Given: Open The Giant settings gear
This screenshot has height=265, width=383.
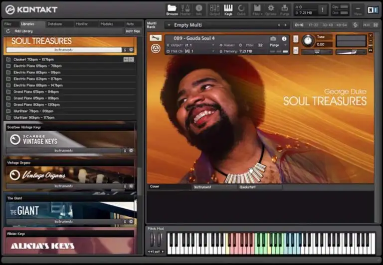Looking at the screenshot, I should click(x=131, y=221).
